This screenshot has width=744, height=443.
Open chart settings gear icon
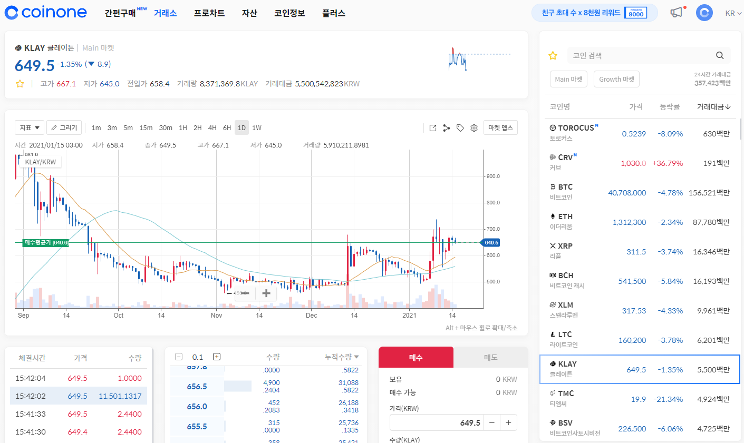[x=474, y=128]
